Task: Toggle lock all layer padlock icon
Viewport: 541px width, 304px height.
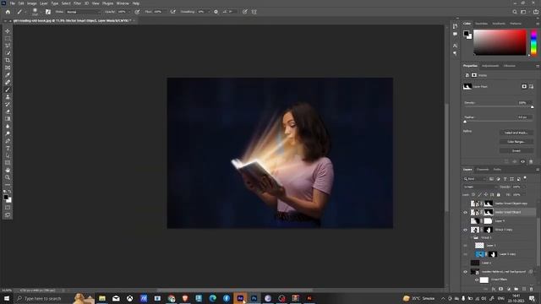Action: coord(498,195)
